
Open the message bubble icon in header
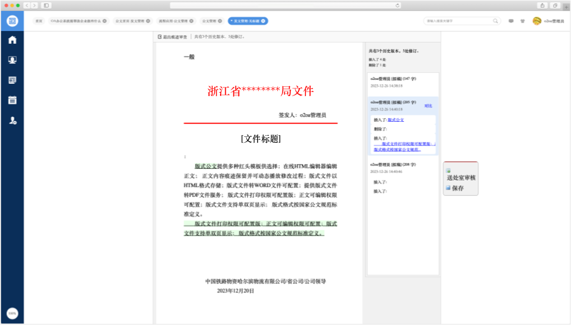pos(511,21)
